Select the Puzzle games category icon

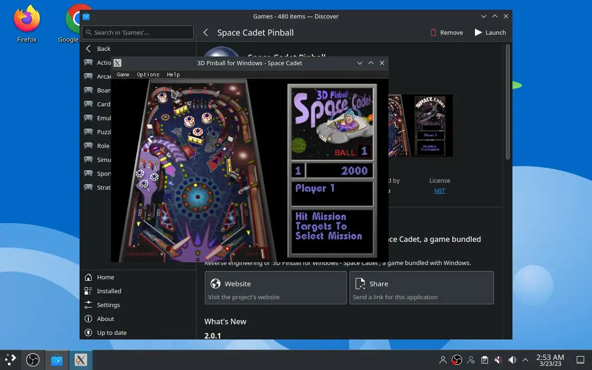pos(88,132)
